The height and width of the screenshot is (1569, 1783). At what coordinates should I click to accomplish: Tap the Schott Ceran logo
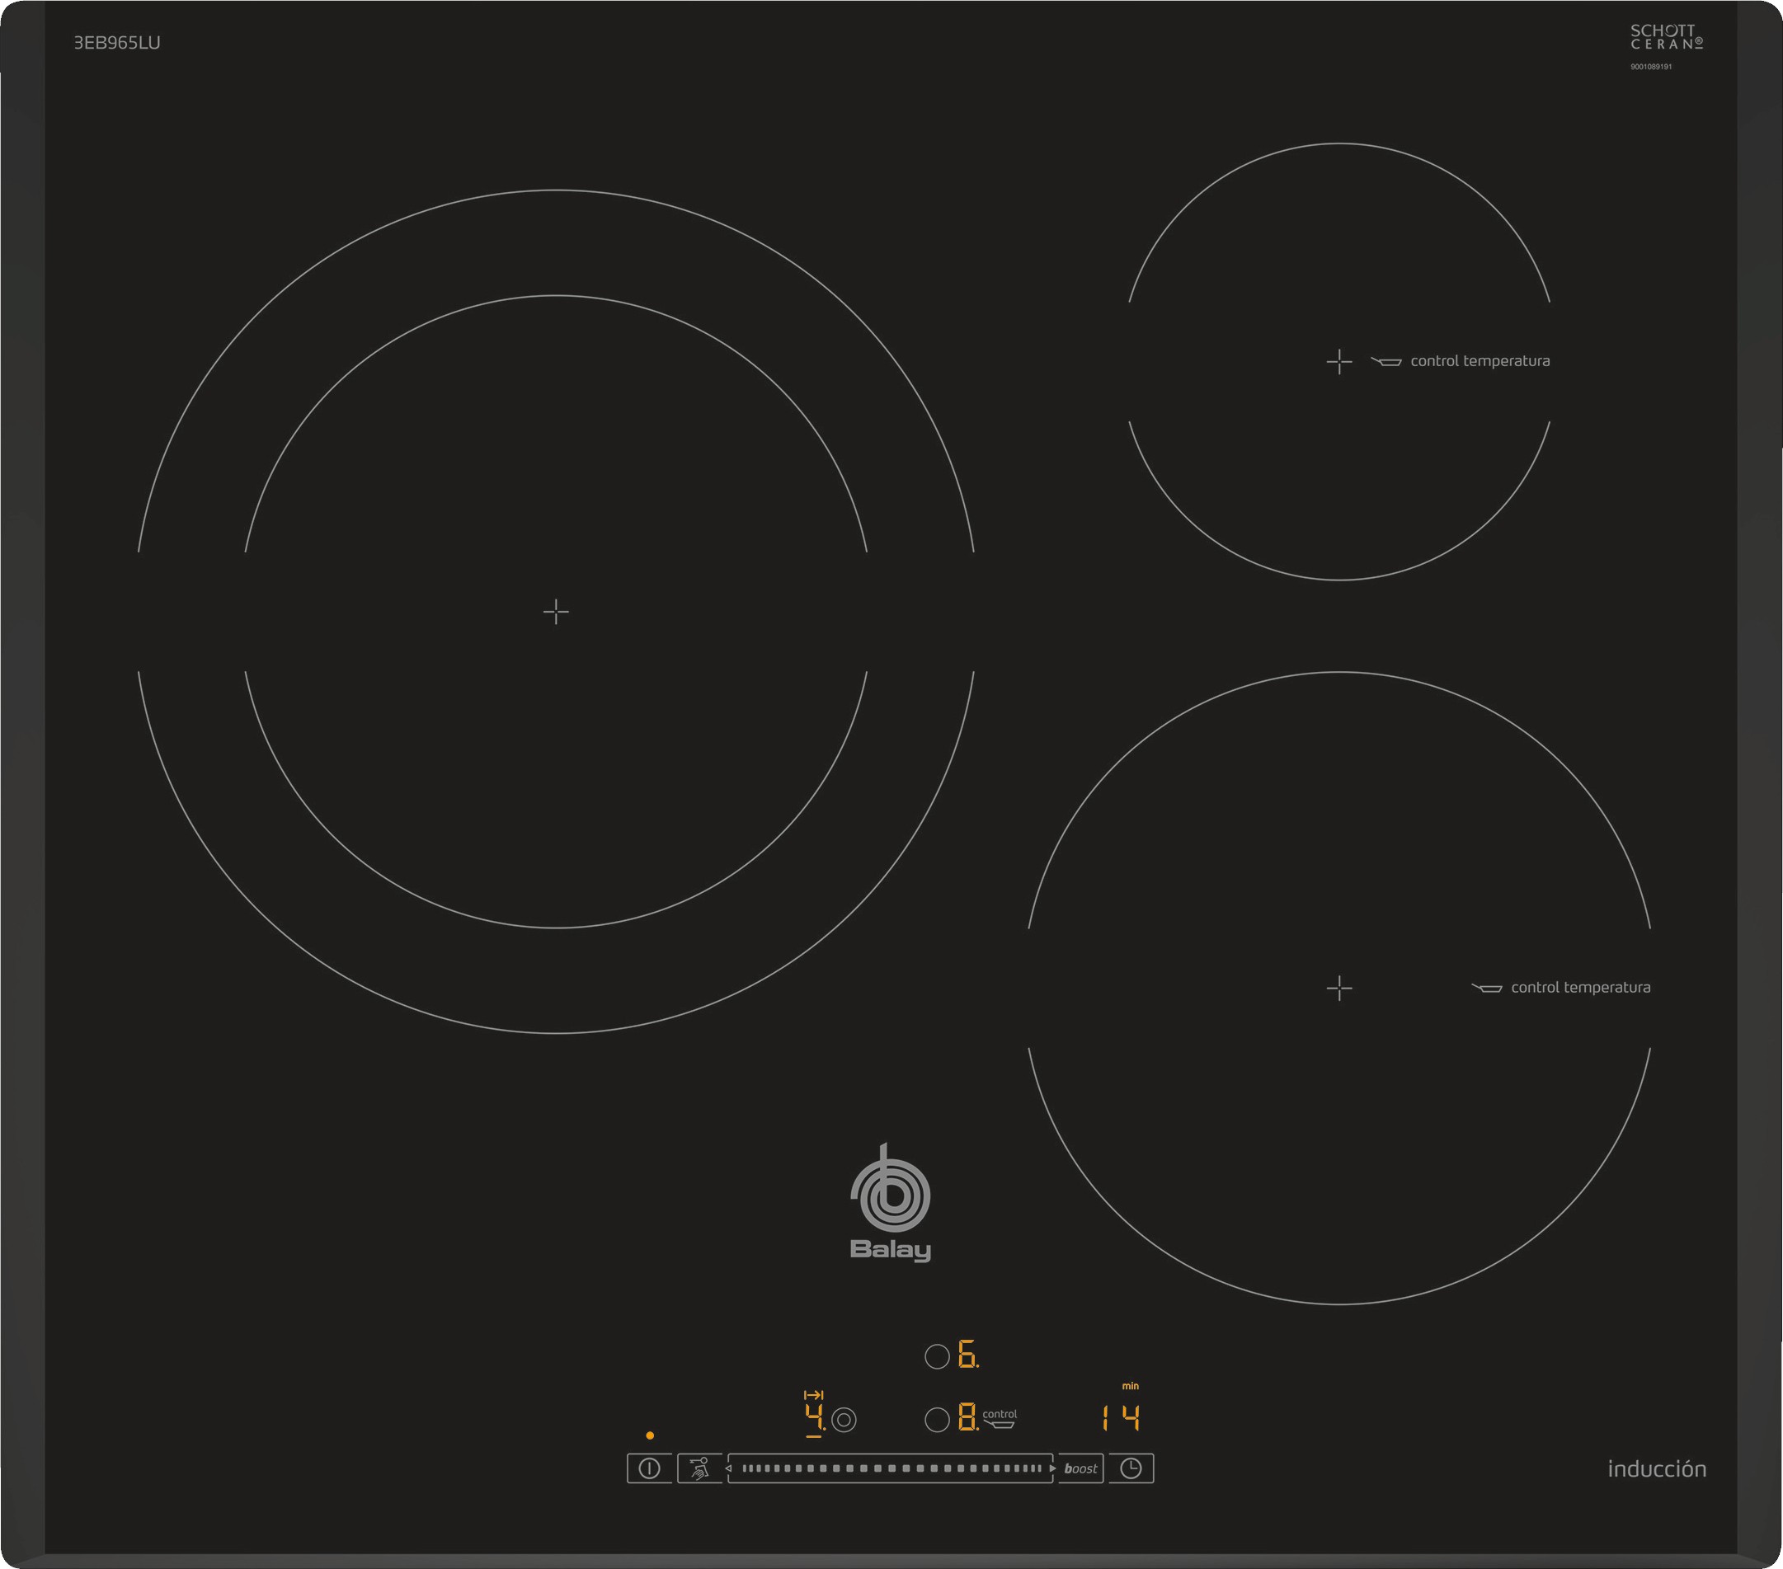click(1665, 36)
